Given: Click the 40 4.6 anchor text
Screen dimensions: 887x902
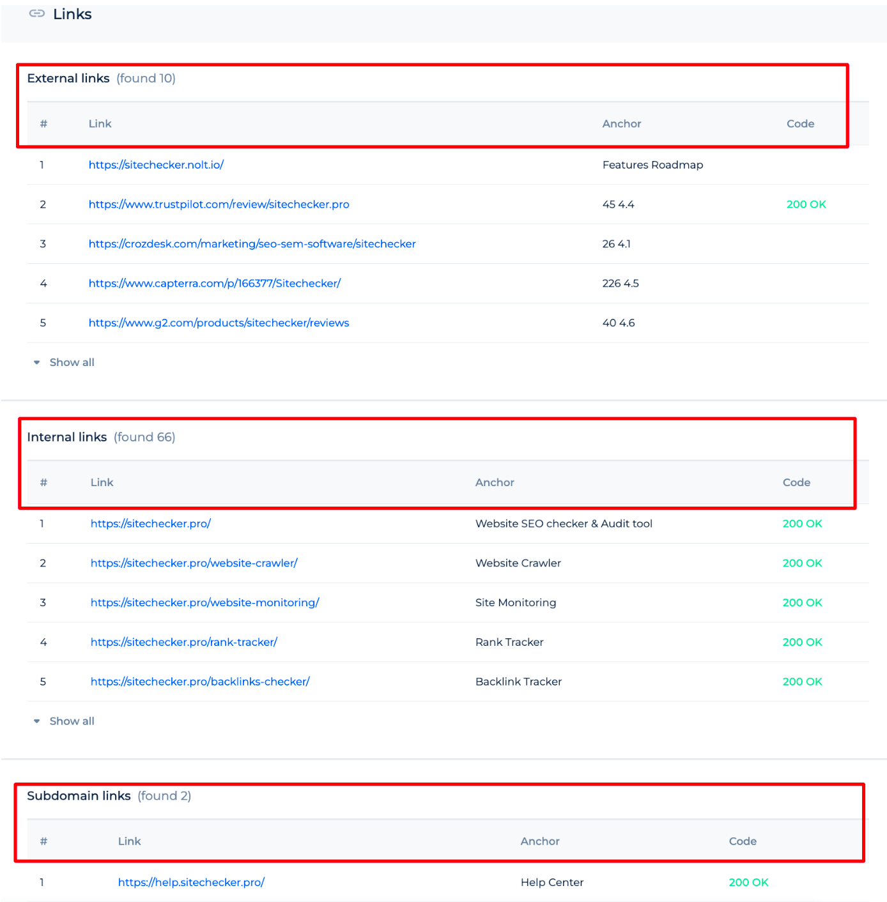Looking at the screenshot, I should [x=619, y=323].
